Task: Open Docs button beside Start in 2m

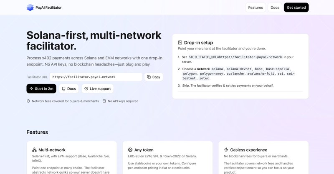Action: pos(69,88)
